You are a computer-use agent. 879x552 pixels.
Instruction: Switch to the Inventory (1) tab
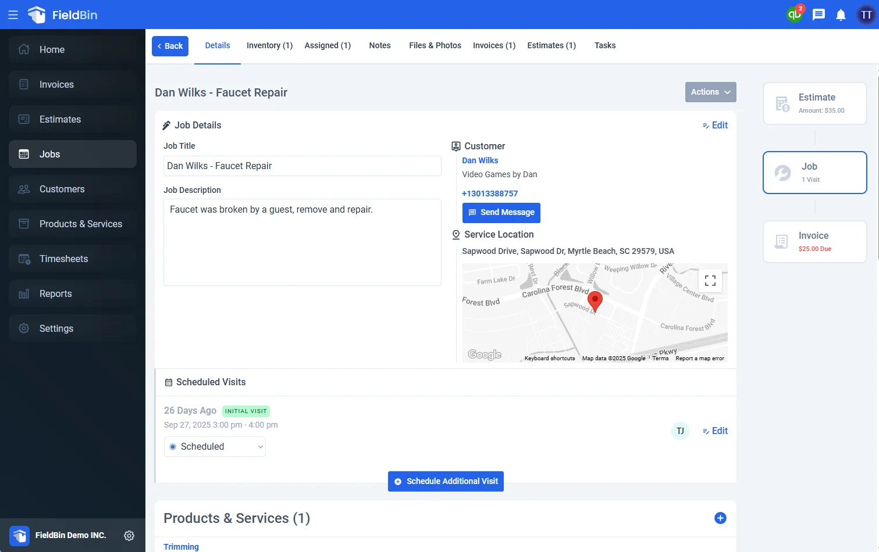[x=269, y=45]
